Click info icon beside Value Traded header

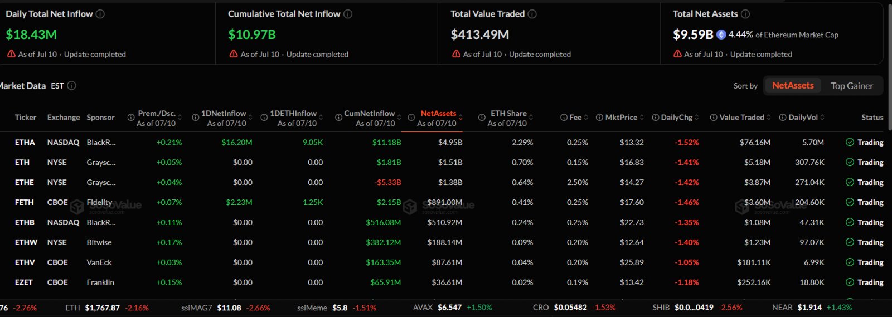[x=714, y=118]
